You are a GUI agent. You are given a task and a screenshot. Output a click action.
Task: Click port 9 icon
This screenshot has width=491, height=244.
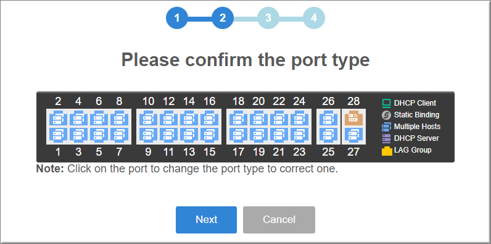coord(148,135)
